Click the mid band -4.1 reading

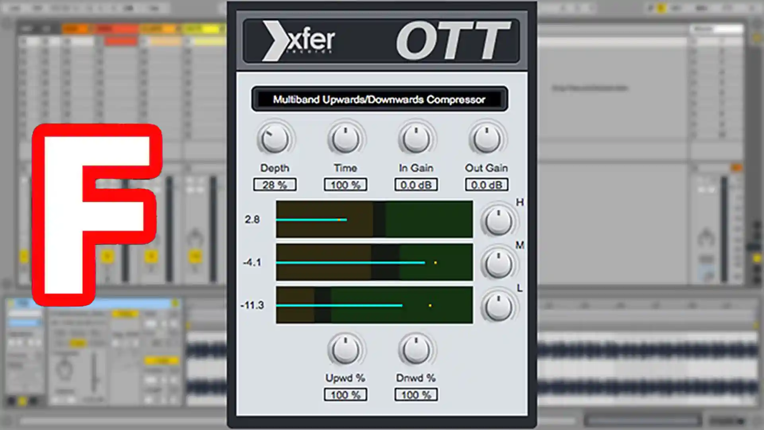pyautogui.click(x=252, y=262)
